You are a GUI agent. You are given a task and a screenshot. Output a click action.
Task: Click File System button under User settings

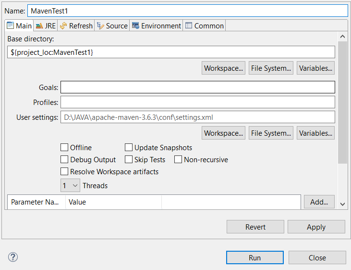271,133
